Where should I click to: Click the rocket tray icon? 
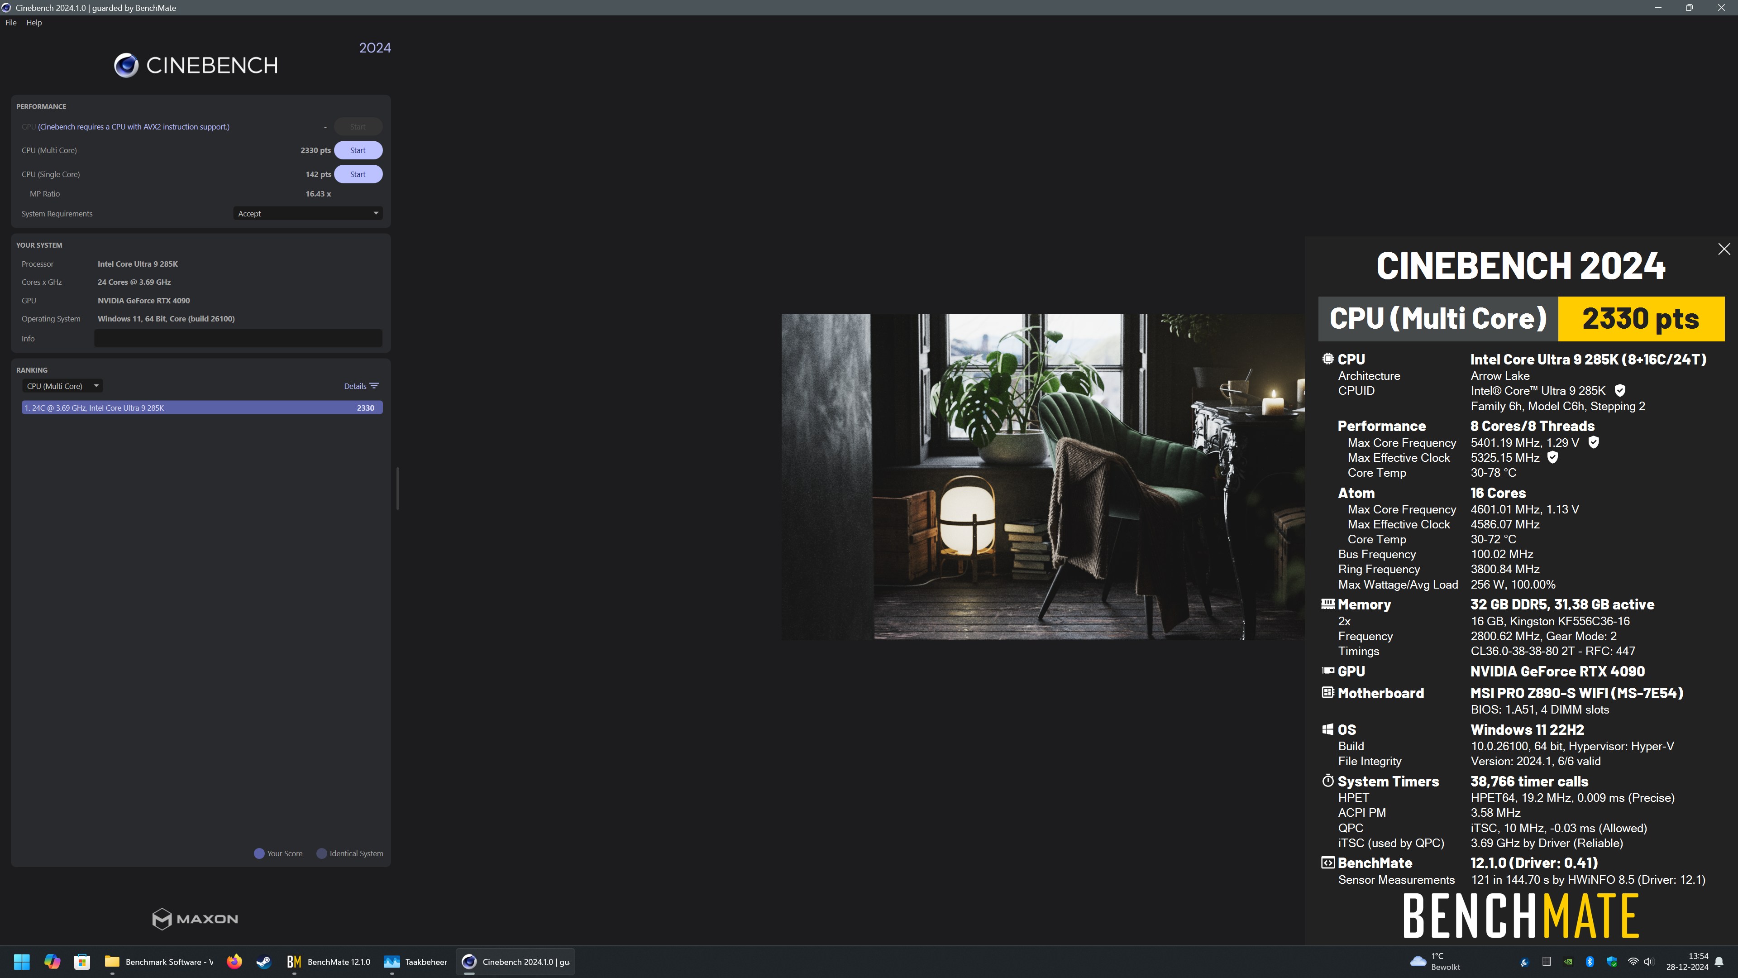click(x=1524, y=962)
